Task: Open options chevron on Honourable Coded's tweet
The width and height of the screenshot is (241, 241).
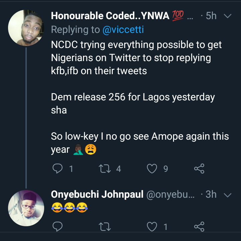Action: tap(227, 16)
